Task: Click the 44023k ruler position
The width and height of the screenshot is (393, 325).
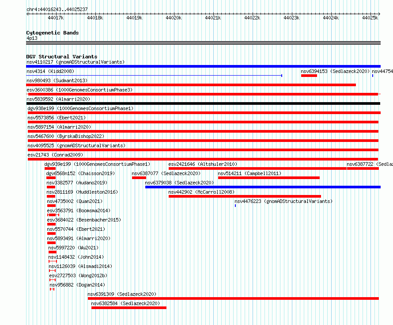Action: pyautogui.click(x=291, y=18)
